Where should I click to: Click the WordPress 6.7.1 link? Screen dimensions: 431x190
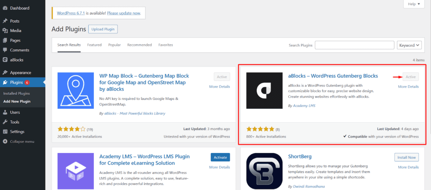[71, 13]
